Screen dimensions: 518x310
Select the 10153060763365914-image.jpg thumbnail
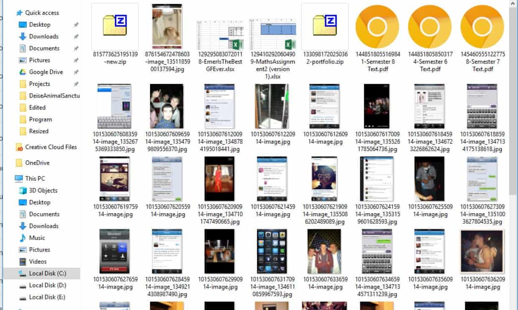[324, 251]
